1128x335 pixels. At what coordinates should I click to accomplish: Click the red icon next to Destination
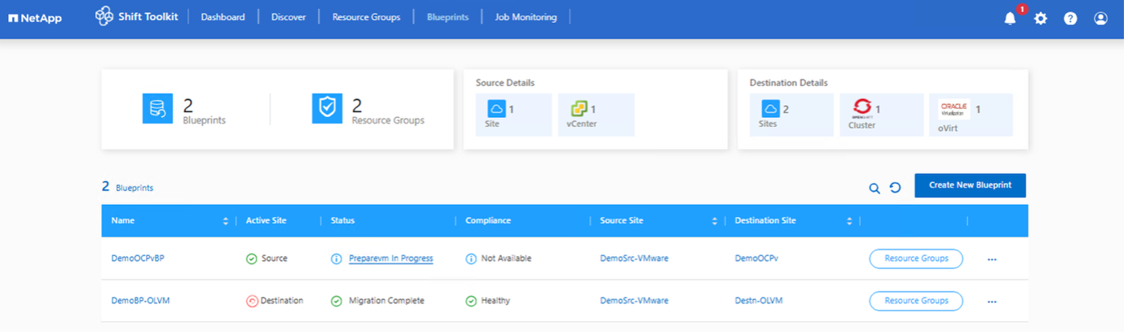tap(253, 302)
